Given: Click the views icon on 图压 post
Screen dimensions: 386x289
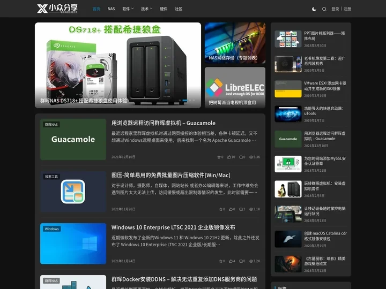Looking at the screenshot, I should [251, 209].
